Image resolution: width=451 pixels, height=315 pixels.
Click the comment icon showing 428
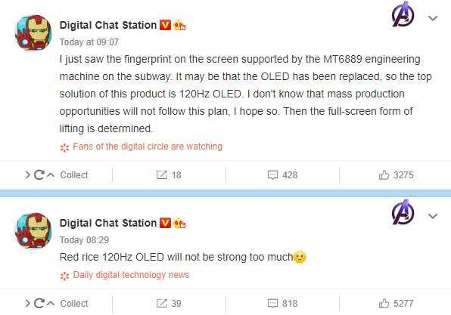272,174
